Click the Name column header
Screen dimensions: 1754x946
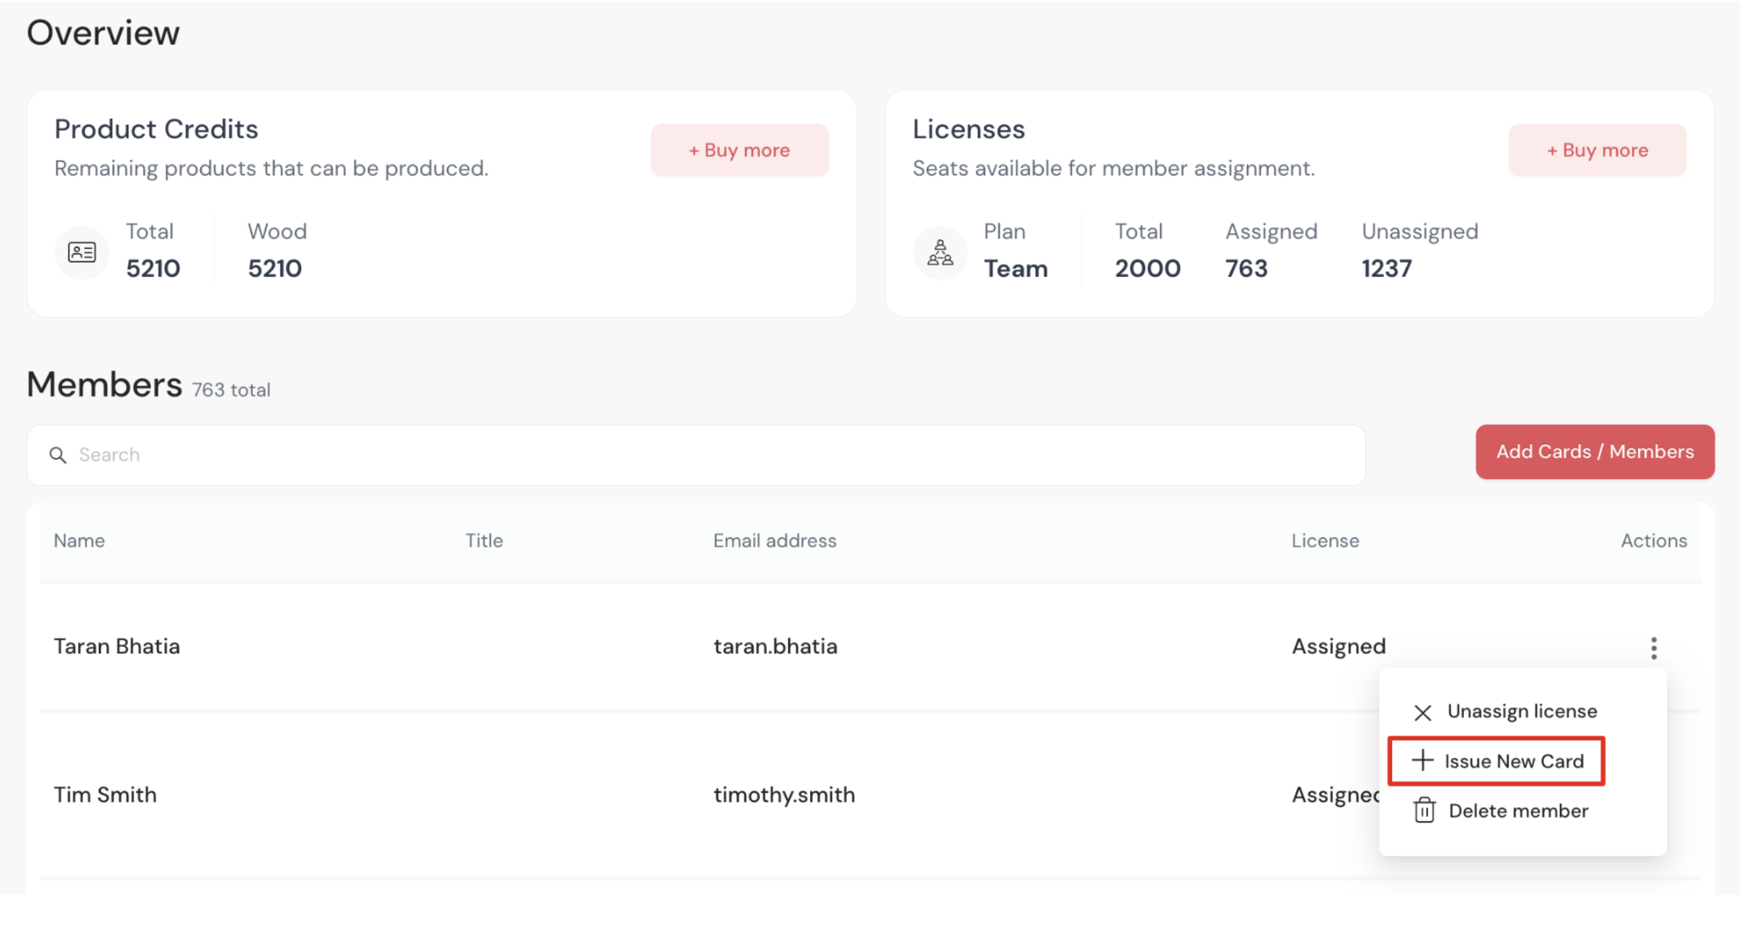click(x=79, y=541)
